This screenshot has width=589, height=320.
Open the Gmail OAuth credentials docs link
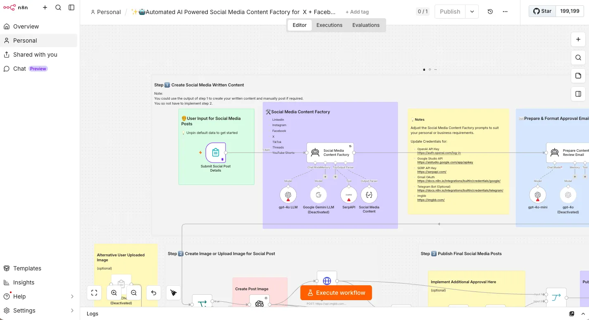458,181
